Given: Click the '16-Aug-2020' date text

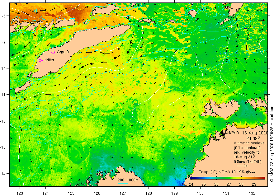Looking at the screenshot, I should [x=255, y=133].
